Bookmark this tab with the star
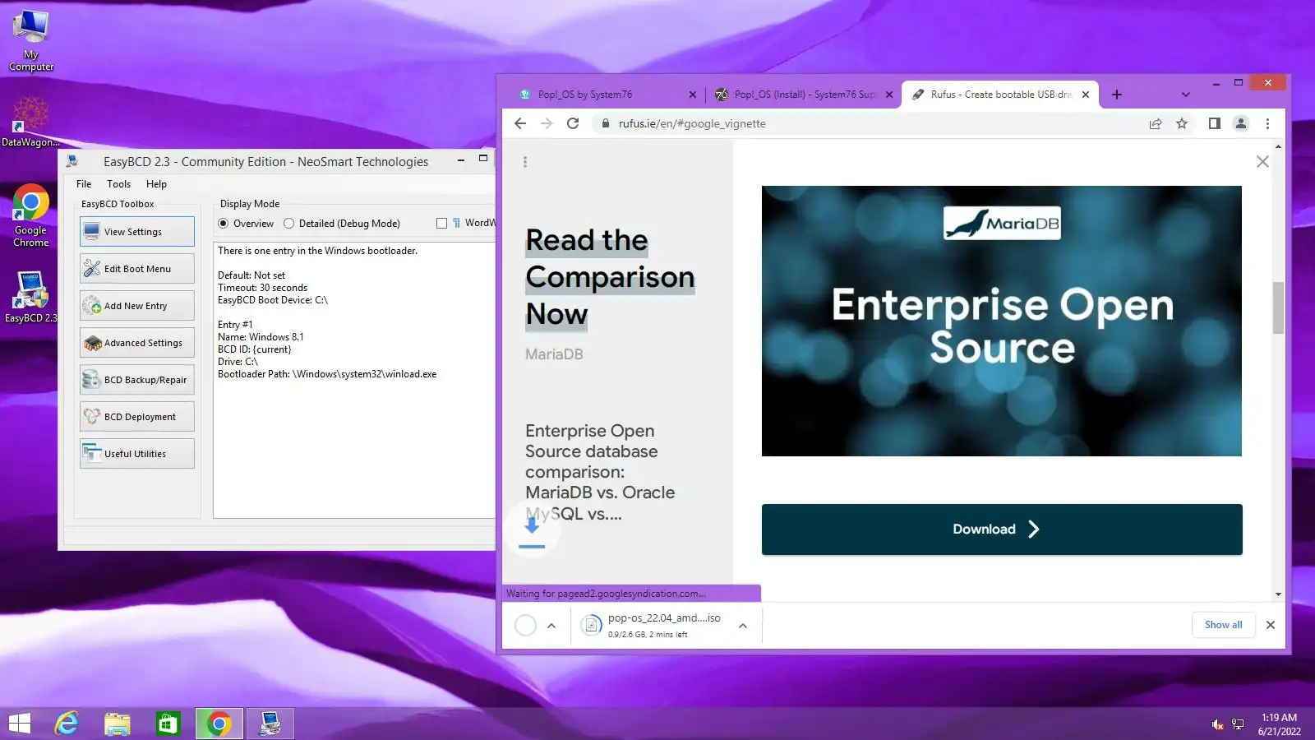The height and width of the screenshot is (740, 1315). pyautogui.click(x=1182, y=123)
